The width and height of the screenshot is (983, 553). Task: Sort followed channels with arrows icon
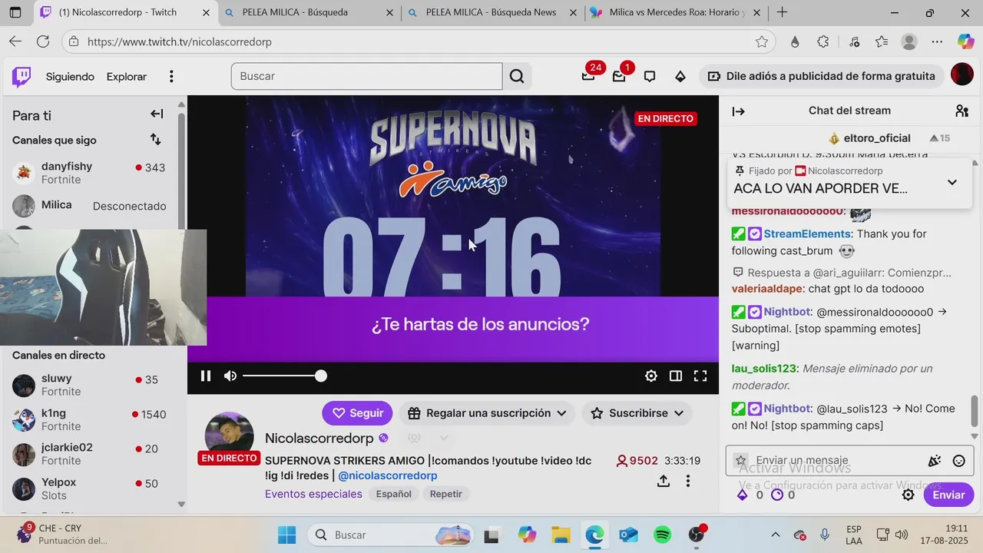(155, 139)
